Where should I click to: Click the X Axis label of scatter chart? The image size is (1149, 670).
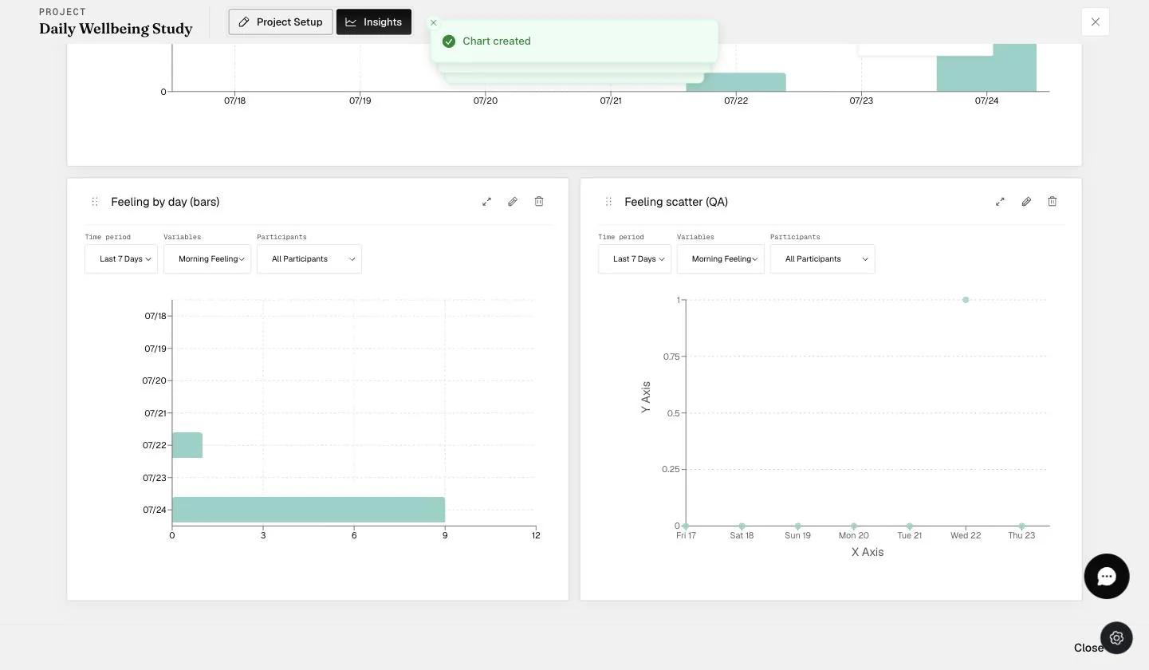click(868, 552)
